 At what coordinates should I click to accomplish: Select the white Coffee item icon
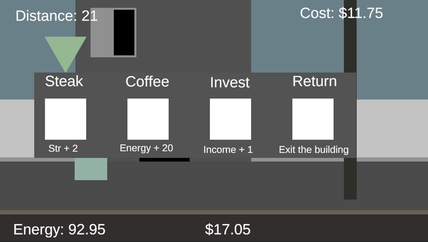point(148,119)
